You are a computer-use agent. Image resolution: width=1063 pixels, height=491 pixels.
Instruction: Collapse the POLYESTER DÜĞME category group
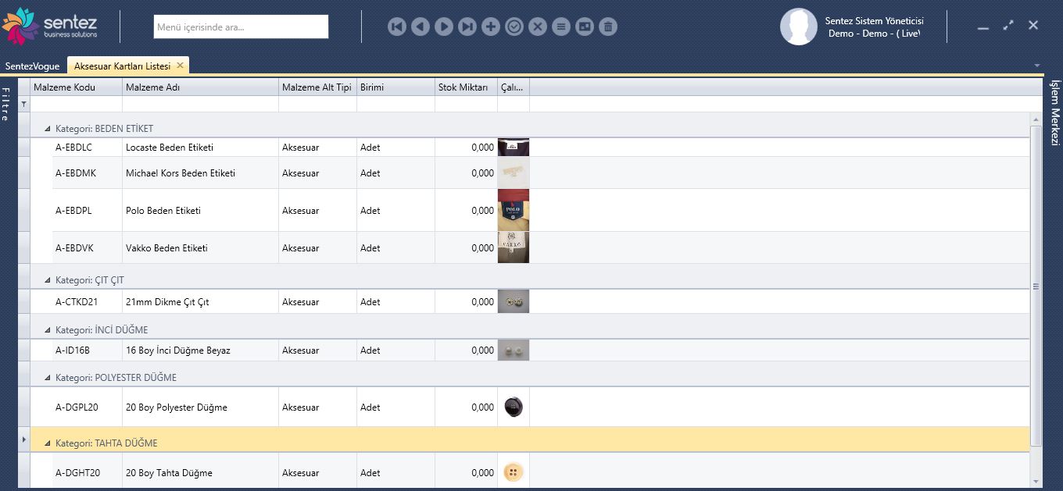pos(48,378)
